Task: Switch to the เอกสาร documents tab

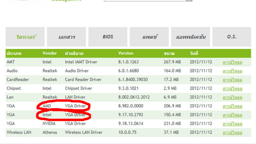Action: point(66,37)
